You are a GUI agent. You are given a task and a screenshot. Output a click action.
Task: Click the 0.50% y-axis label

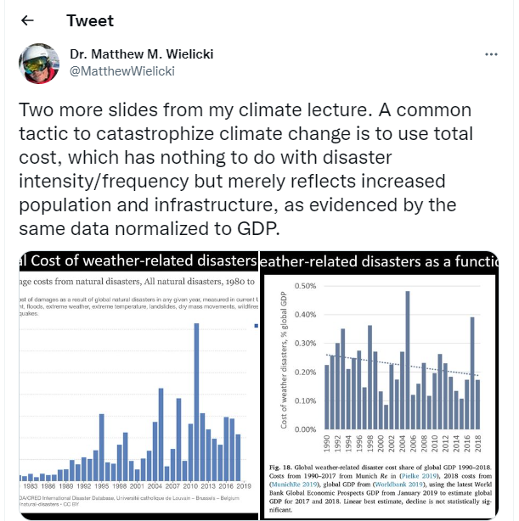point(304,286)
